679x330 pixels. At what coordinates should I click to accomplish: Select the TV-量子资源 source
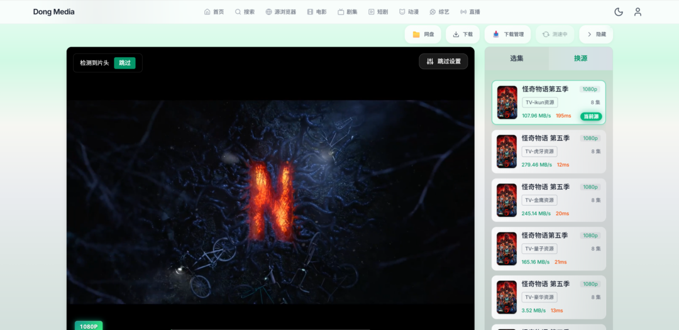[549, 248]
